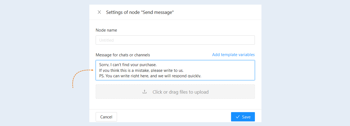Viewport: 350px width, 126px height.
Task: Save the Send message node settings
Action: tap(243, 117)
